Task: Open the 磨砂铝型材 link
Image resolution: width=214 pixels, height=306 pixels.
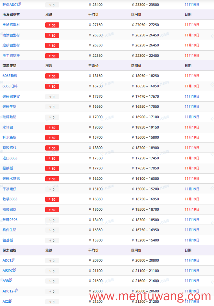Action: click(x=11, y=45)
